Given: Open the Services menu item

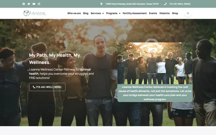Looking at the screenshot, I should (x=96, y=13).
